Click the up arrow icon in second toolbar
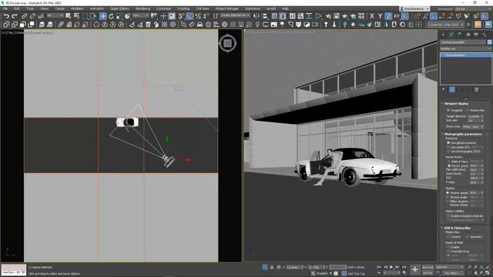Screen dimensions: 493x277 pos(326,24)
